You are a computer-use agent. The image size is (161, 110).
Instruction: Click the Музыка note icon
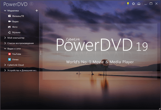click(9, 32)
